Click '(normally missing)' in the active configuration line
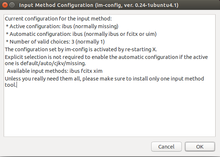220x157 pixels. pyautogui.click(x=96, y=26)
